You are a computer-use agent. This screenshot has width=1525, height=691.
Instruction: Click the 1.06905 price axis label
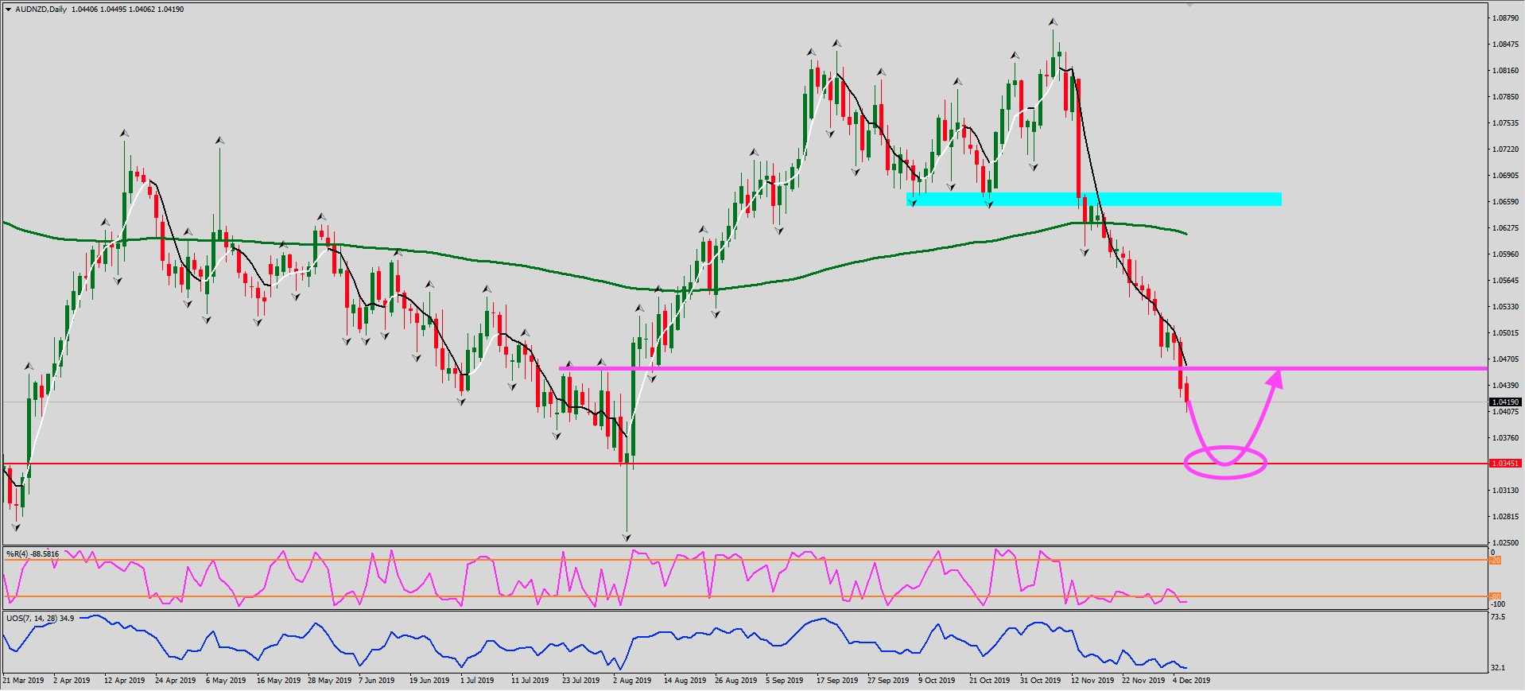[x=1505, y=175]
